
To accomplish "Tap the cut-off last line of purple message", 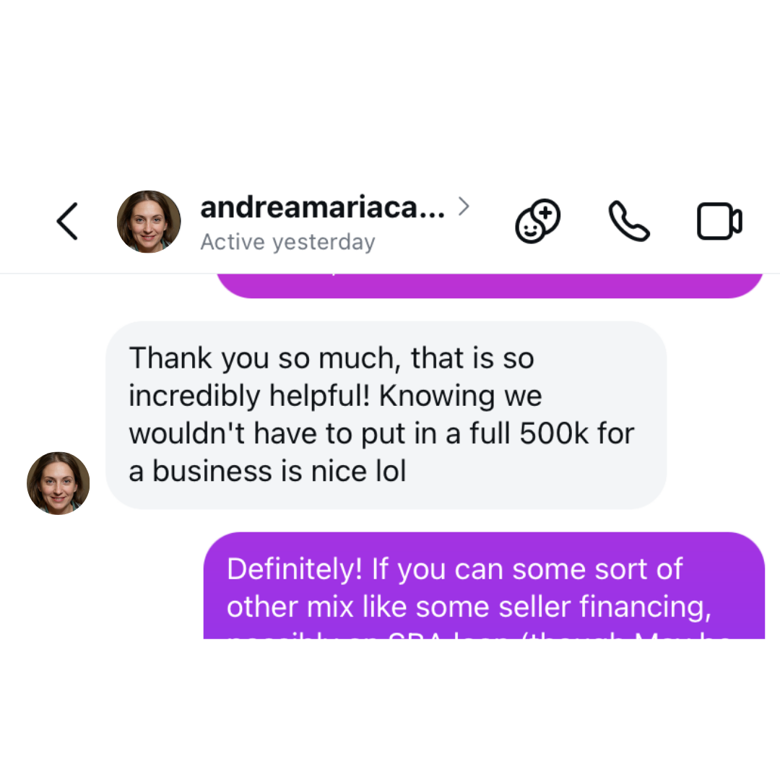I will click(x=479, y=636).
